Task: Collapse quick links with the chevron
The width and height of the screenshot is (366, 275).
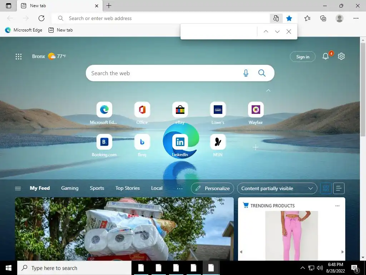Action: (268, 90)
